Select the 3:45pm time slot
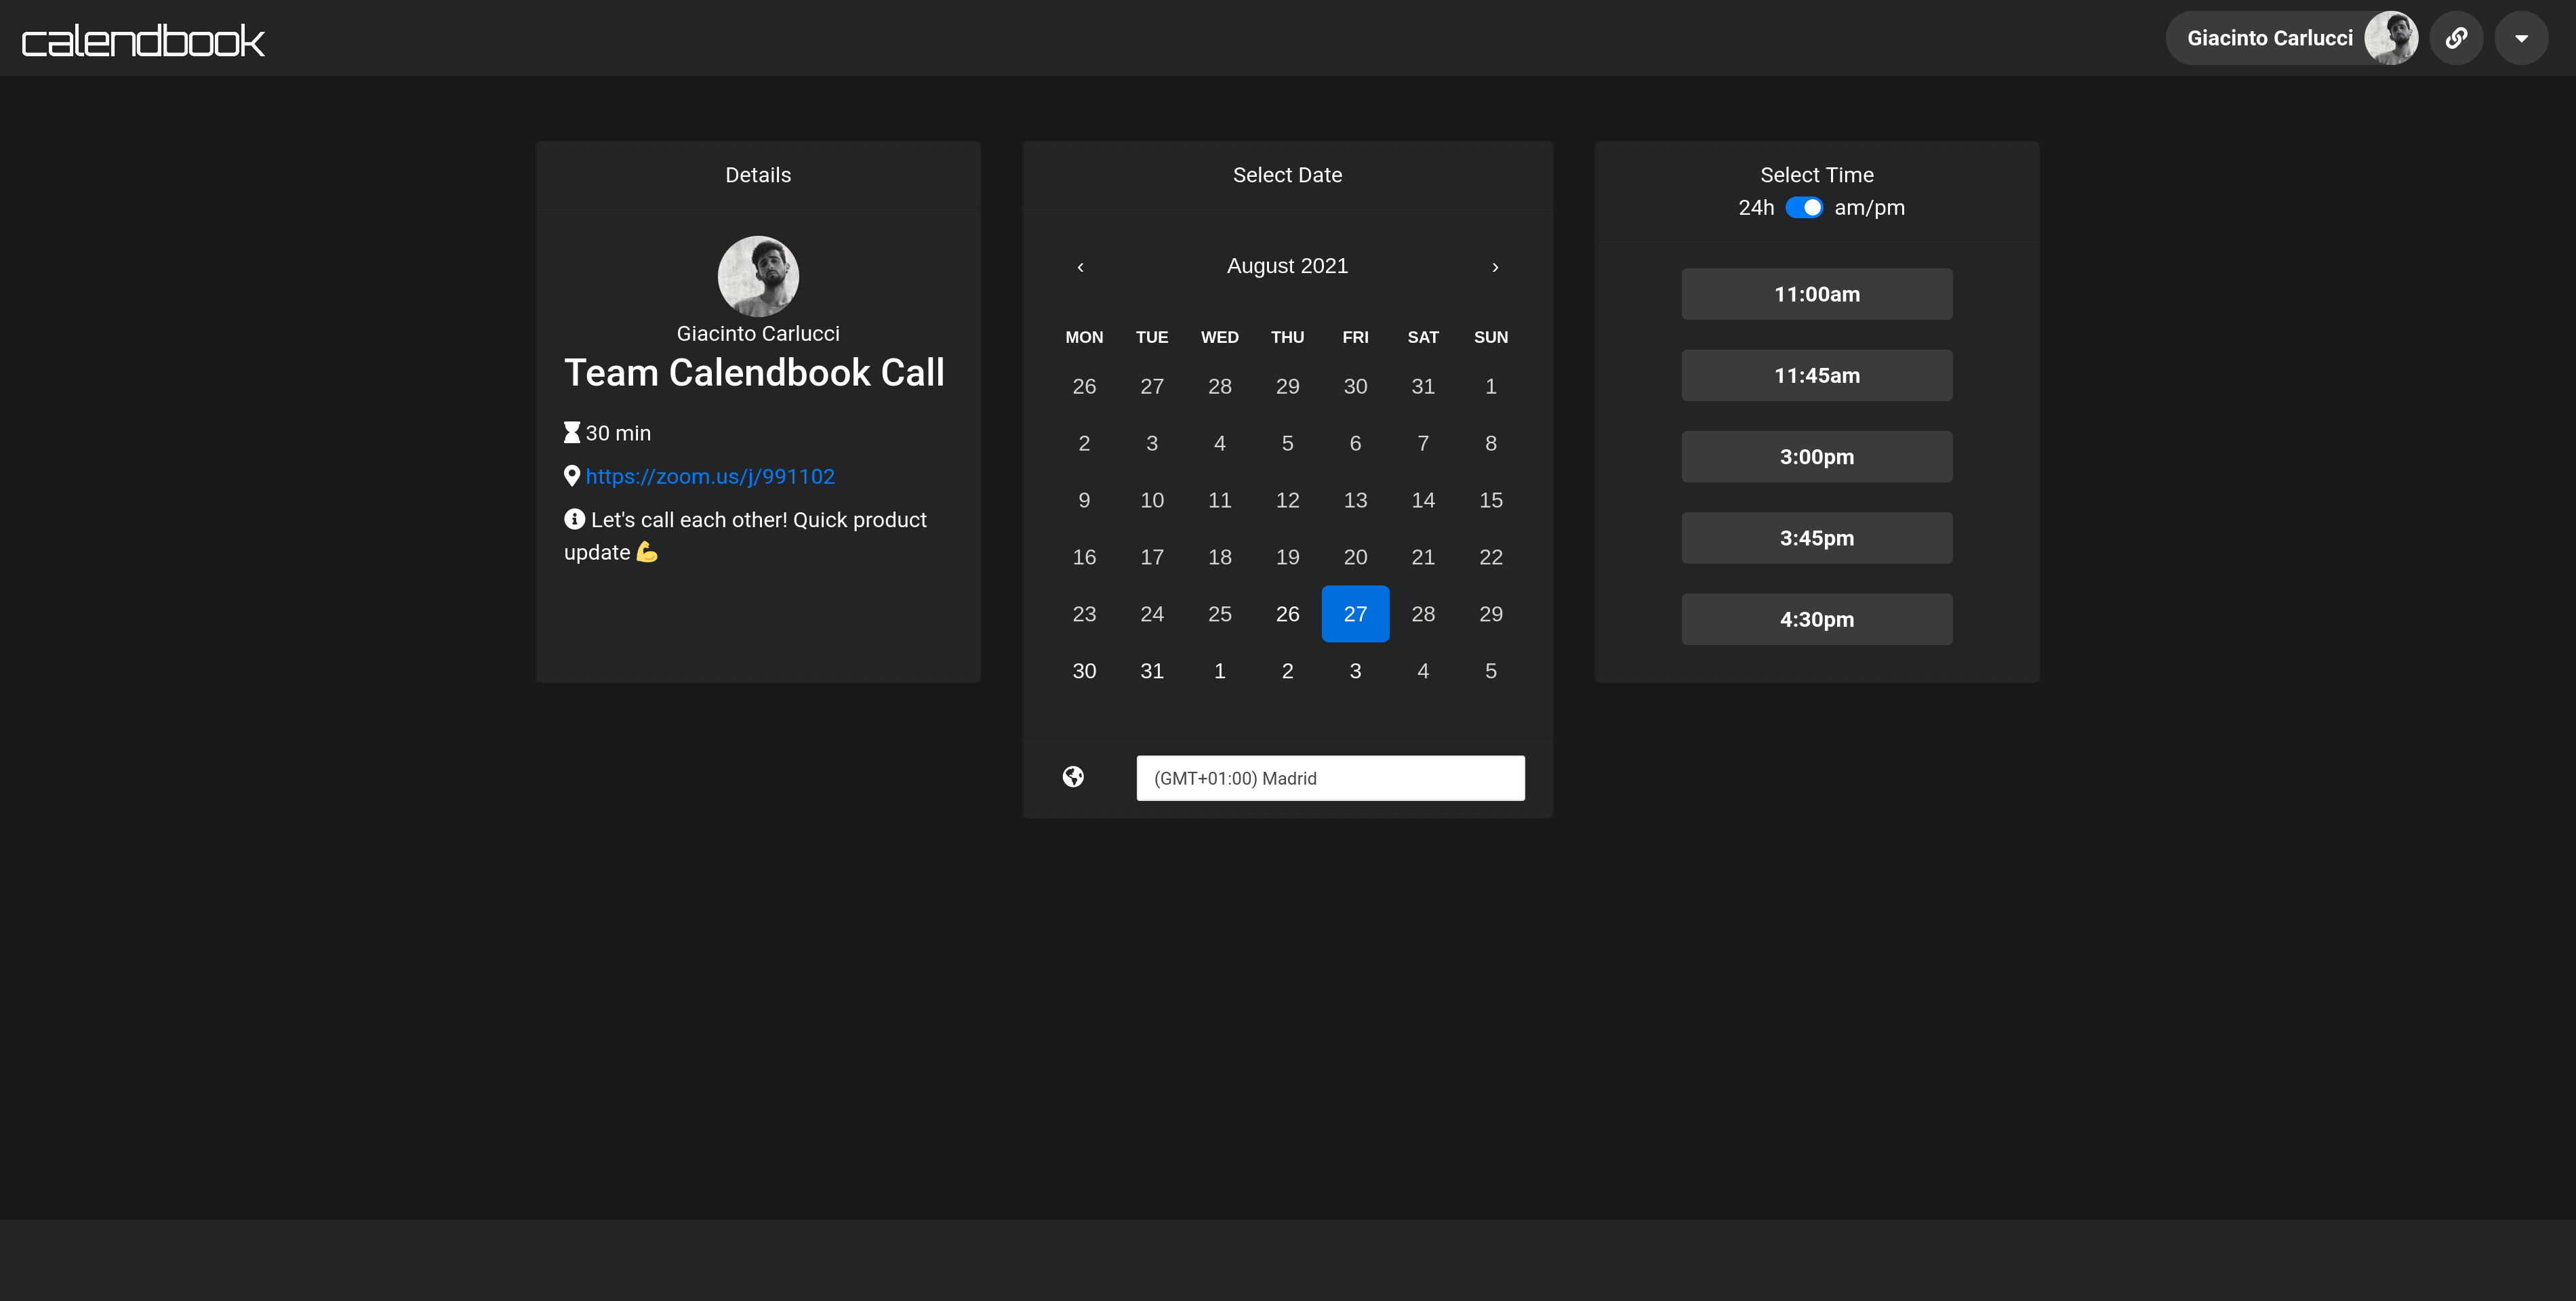The height and width of the screenshot is (1301, 2576). (x=1816, y=539)
